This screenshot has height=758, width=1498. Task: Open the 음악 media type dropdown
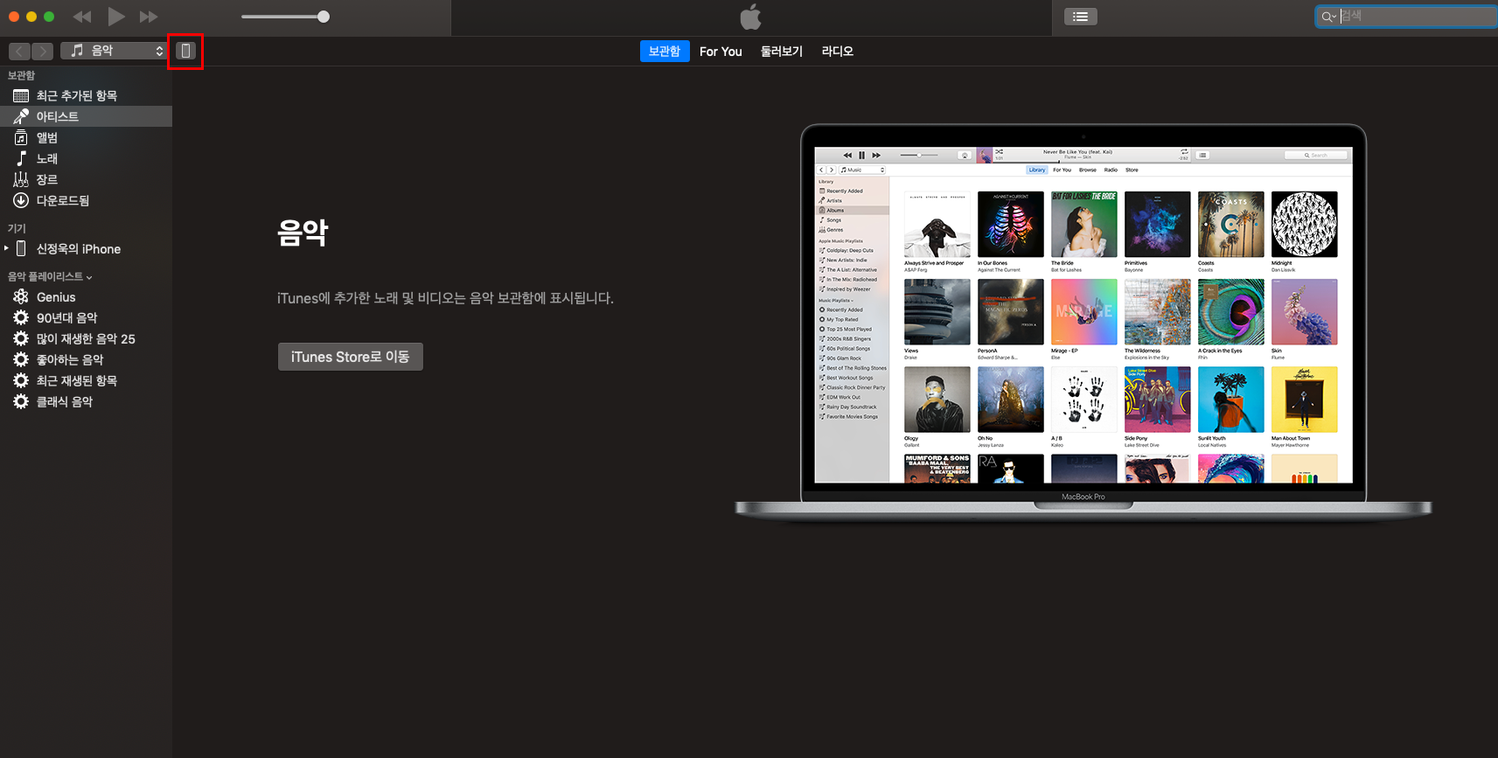tap(113, 51)
